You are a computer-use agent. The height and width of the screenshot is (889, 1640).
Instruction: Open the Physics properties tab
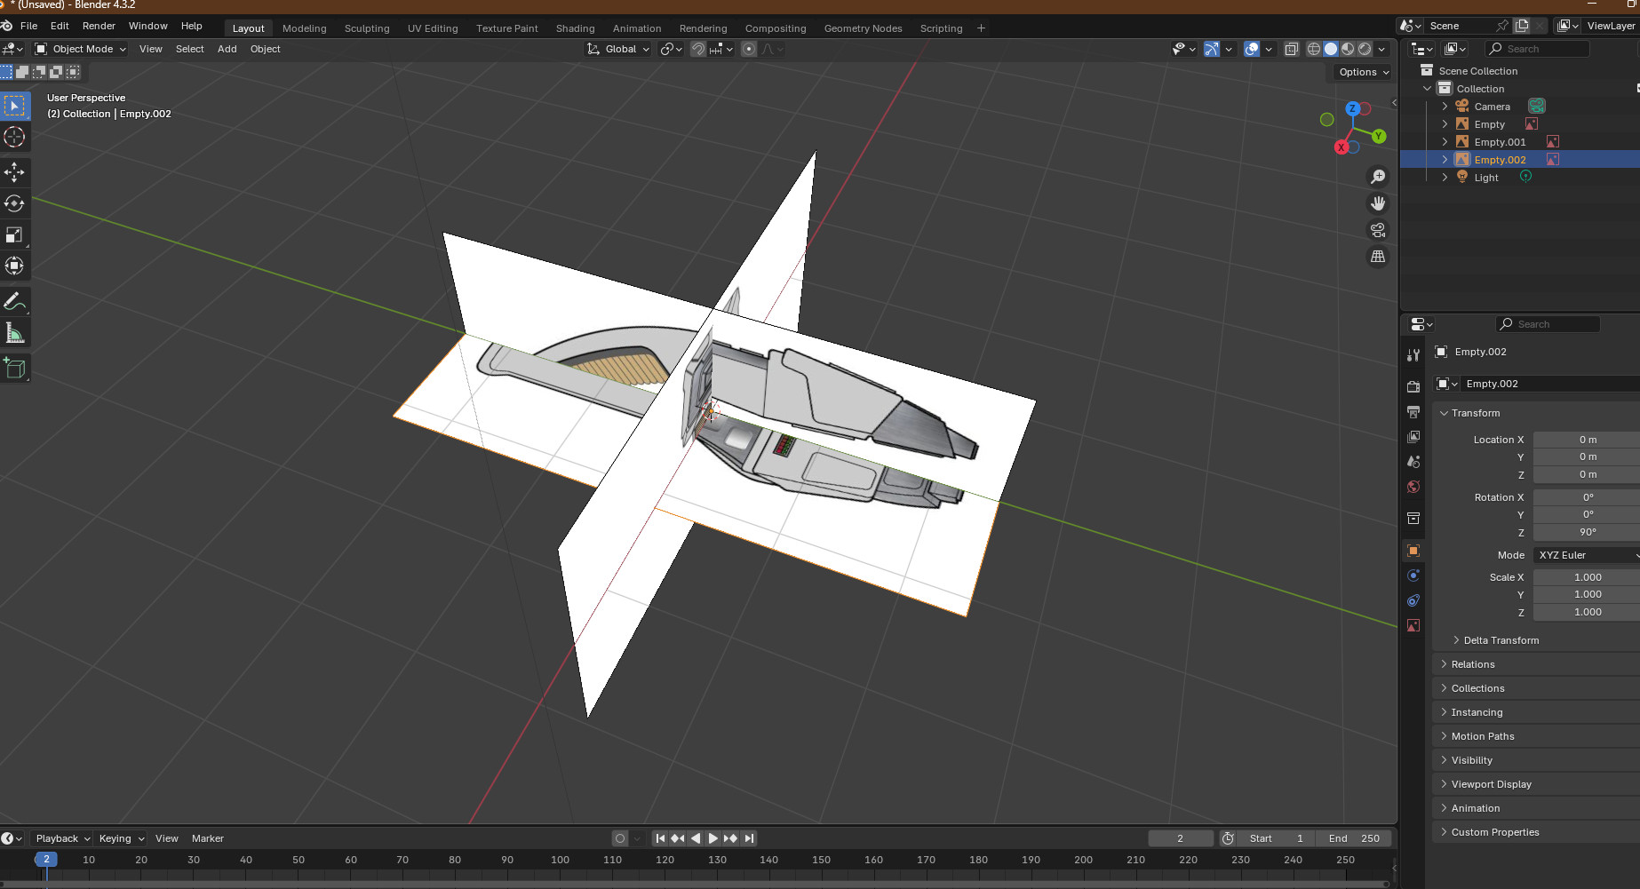[1413, 575]
